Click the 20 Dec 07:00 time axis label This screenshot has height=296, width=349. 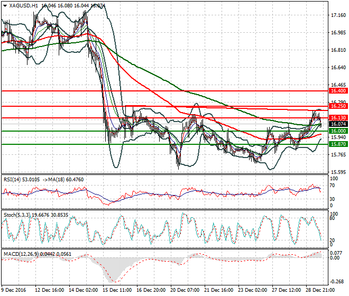(x=185, y=290)
